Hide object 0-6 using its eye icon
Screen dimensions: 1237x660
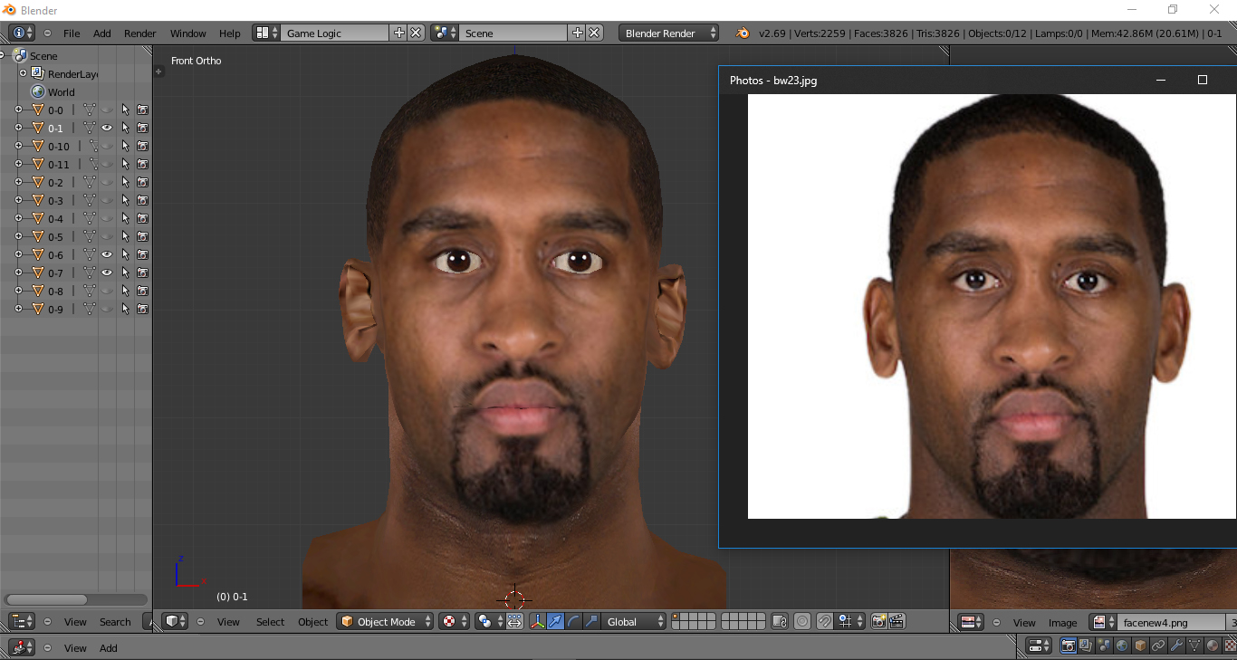[107, 254]
